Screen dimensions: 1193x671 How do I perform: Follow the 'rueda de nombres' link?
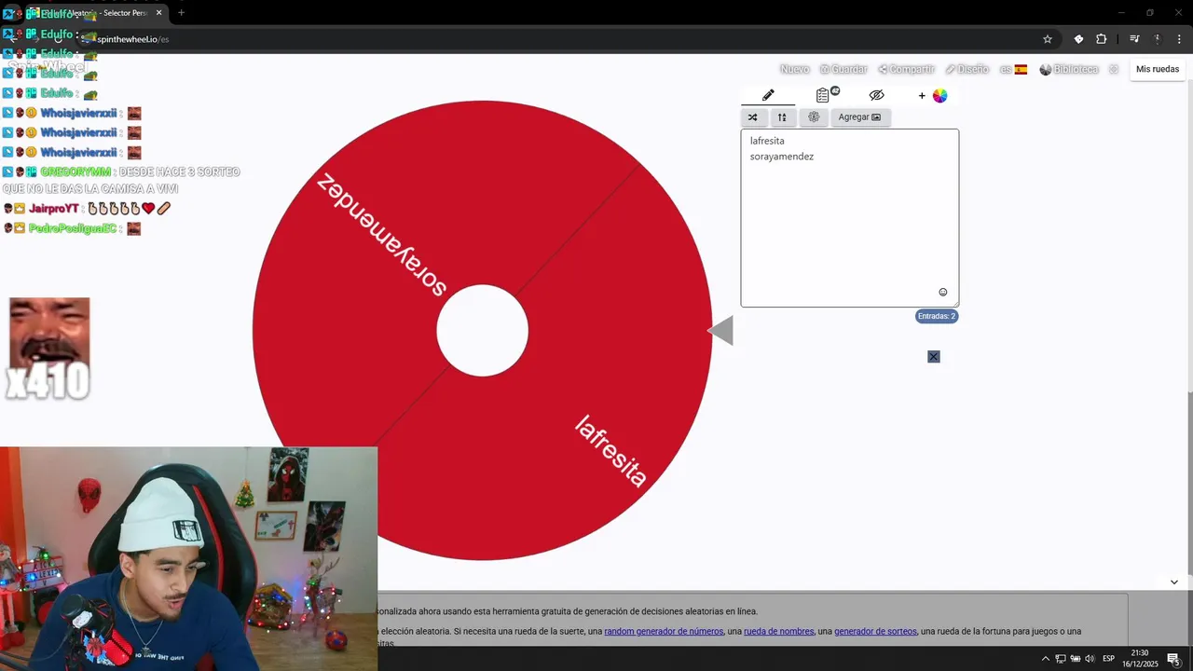[778, 631]
